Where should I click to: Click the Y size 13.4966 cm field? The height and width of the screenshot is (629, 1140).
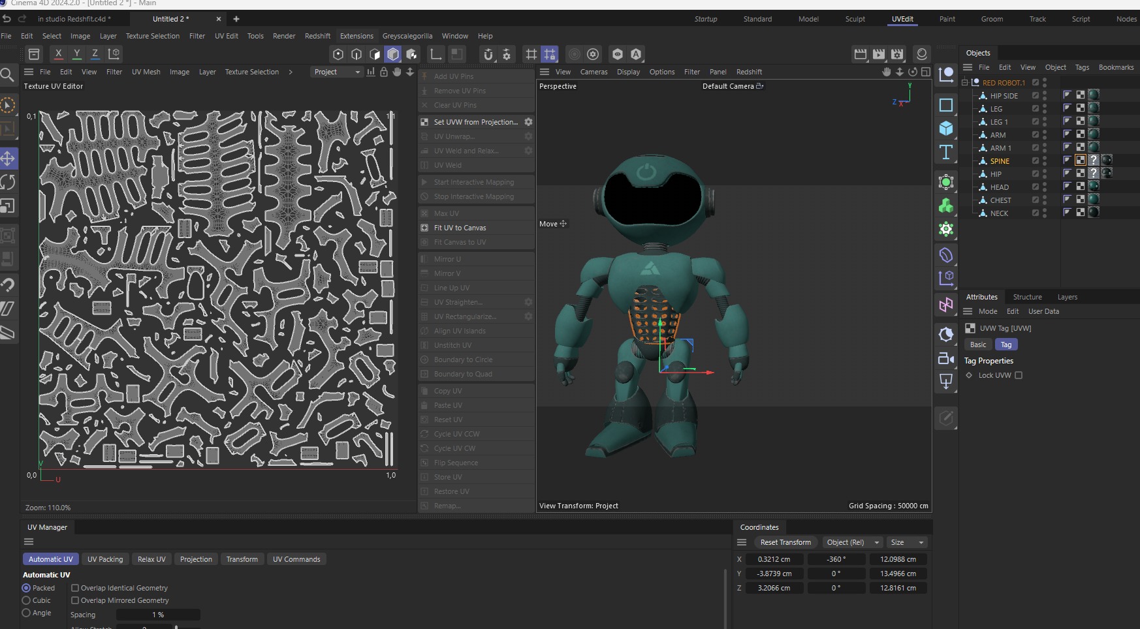898,574
